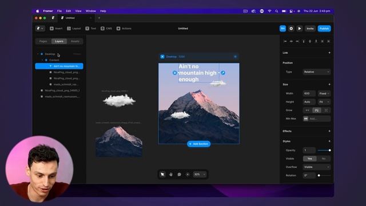
Task: Click the Rotation value field
Action: click(x=309, y=176)
